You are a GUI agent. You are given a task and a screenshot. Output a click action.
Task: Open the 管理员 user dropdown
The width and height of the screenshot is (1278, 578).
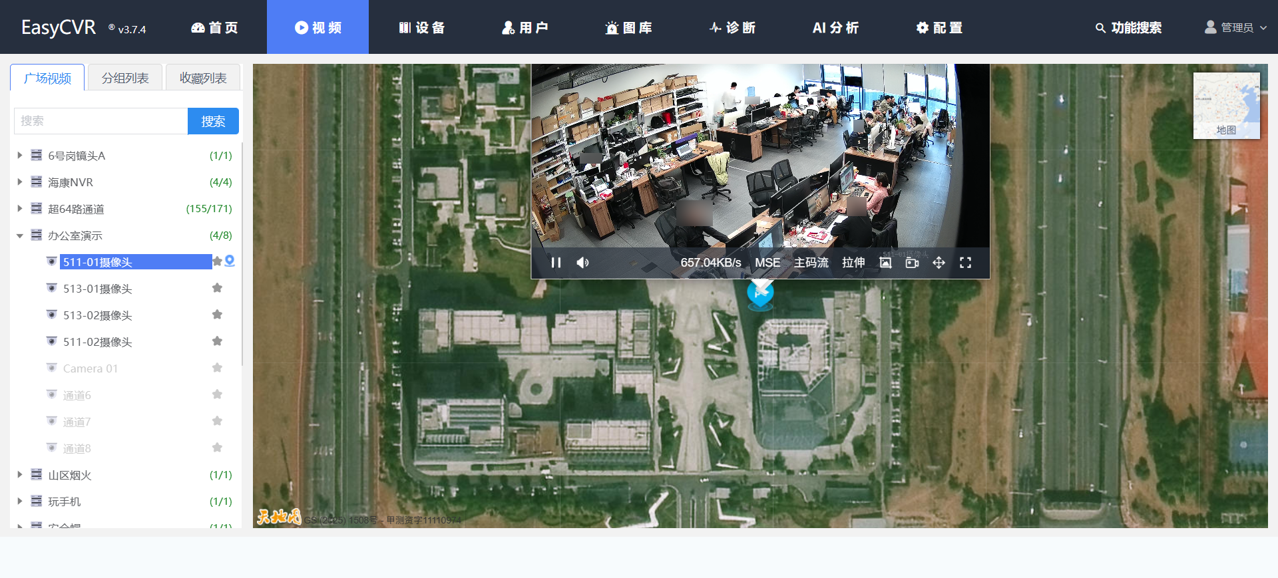pyautogui.click(x=1236, y=27)
